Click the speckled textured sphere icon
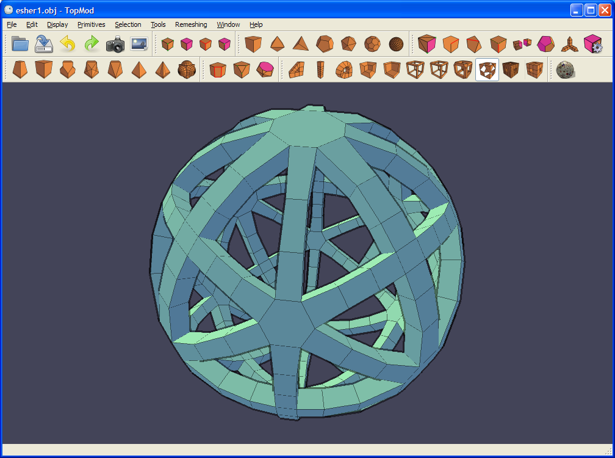The image size is (615, 458). 565,70
